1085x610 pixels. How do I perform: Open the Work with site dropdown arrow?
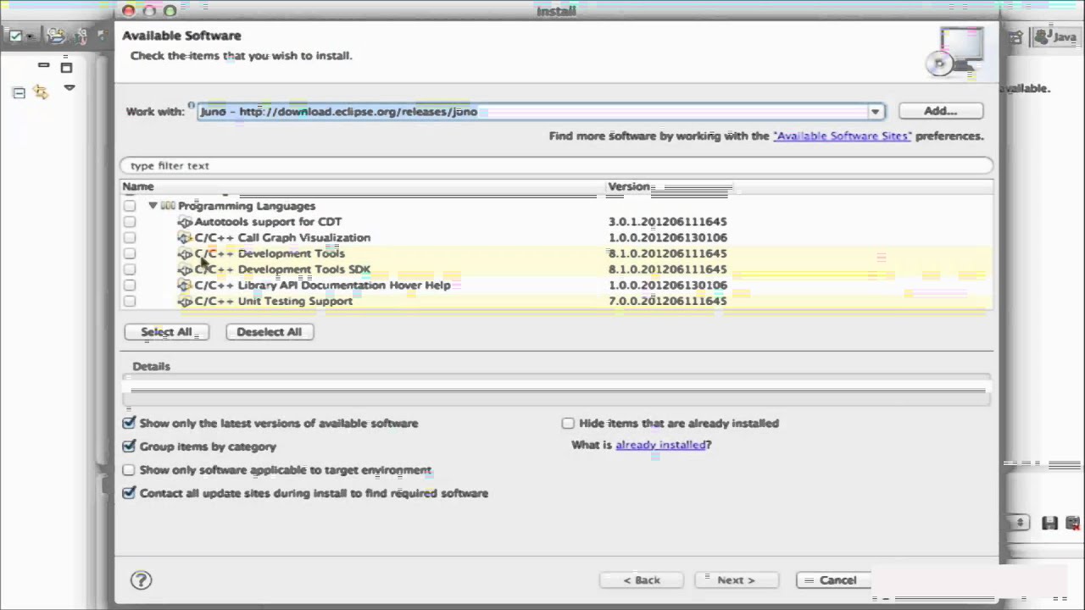(x=875, y=112)
